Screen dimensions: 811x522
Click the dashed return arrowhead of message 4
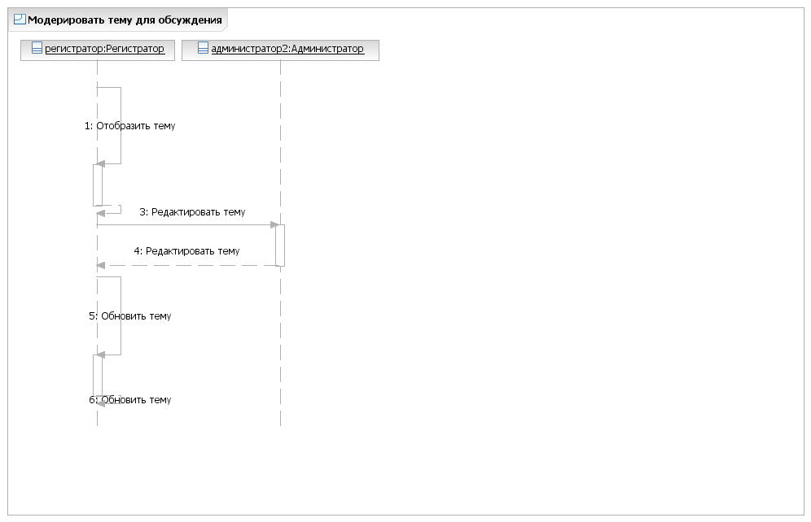101,265
